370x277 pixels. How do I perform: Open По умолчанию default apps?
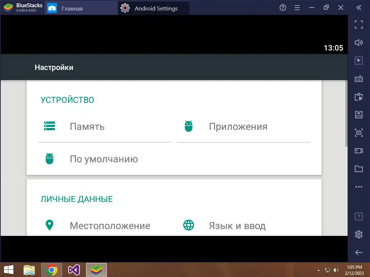(104, 159)
